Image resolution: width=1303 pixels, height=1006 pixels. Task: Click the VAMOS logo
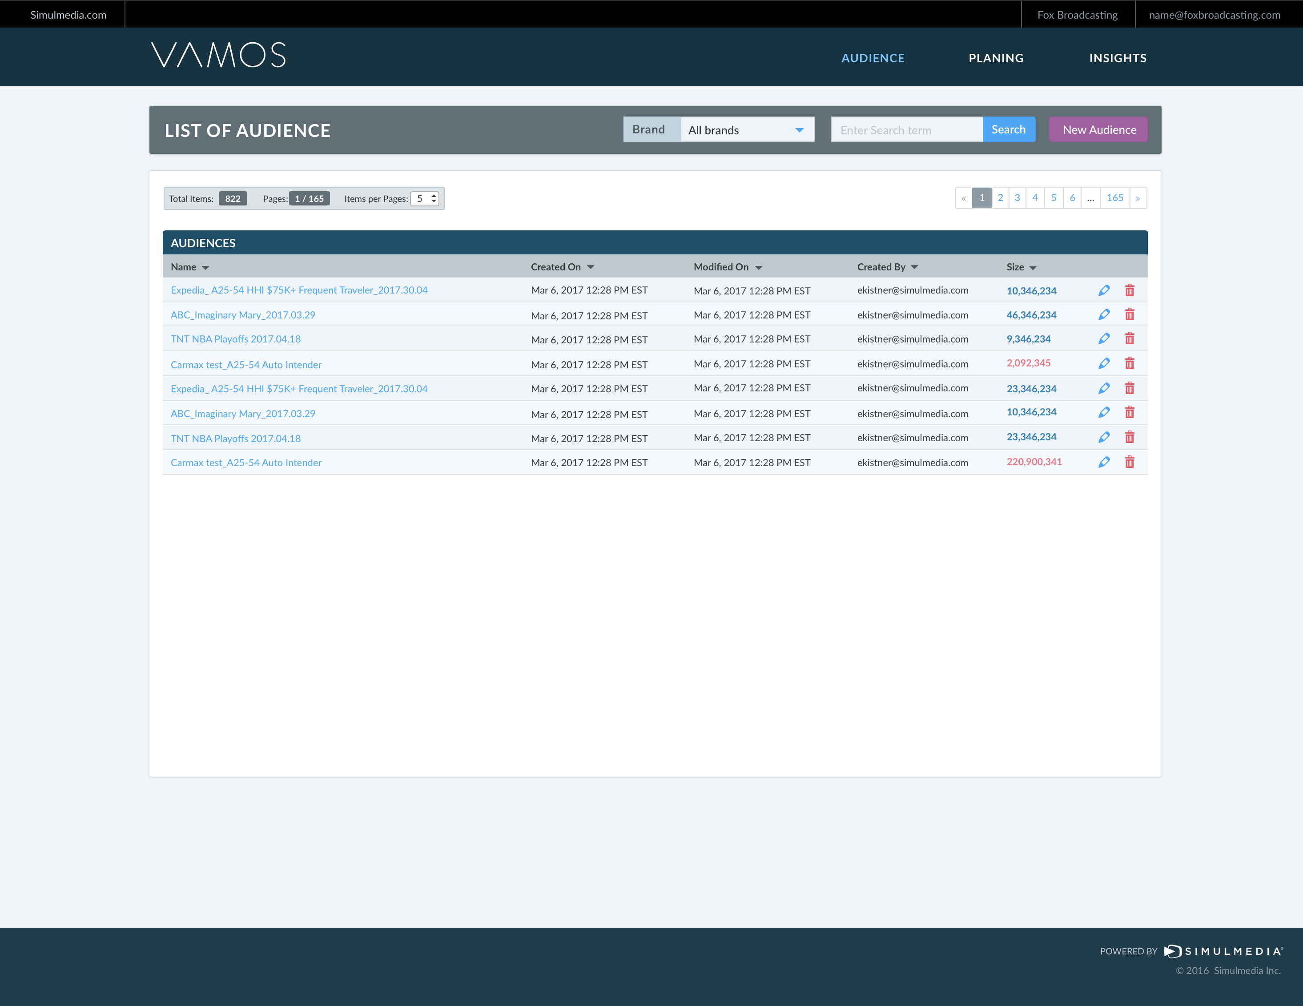tap(218, 55)
